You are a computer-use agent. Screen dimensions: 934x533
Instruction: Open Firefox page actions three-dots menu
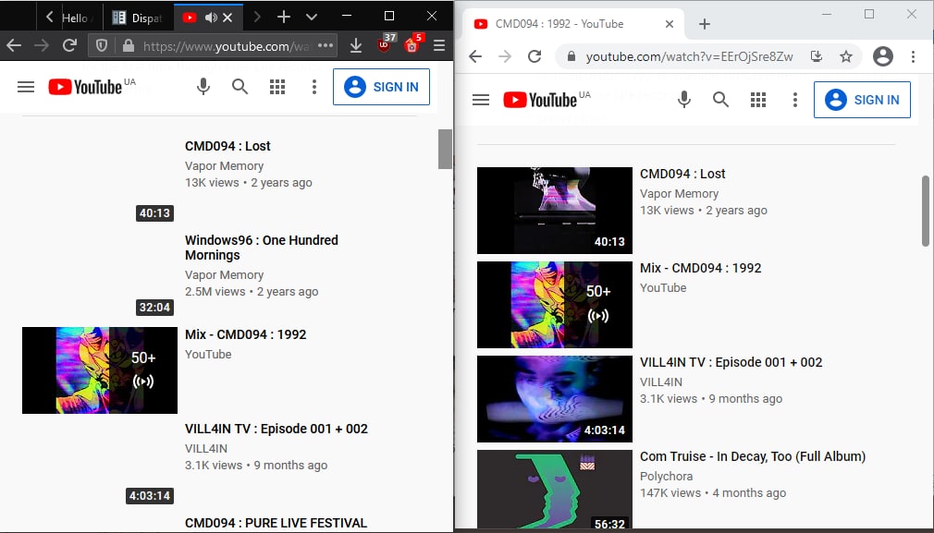326,45
